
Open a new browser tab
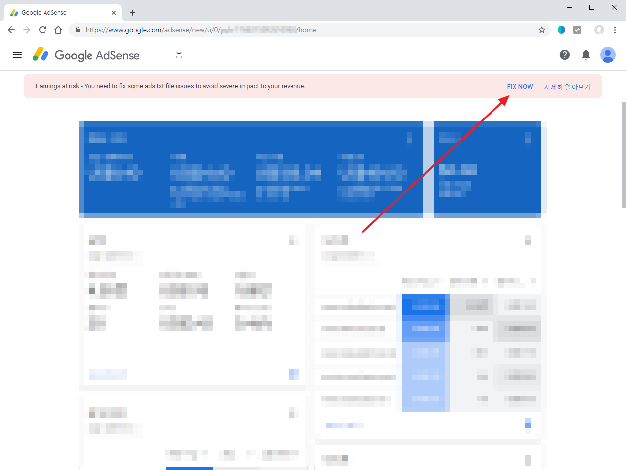pos(133,13)
